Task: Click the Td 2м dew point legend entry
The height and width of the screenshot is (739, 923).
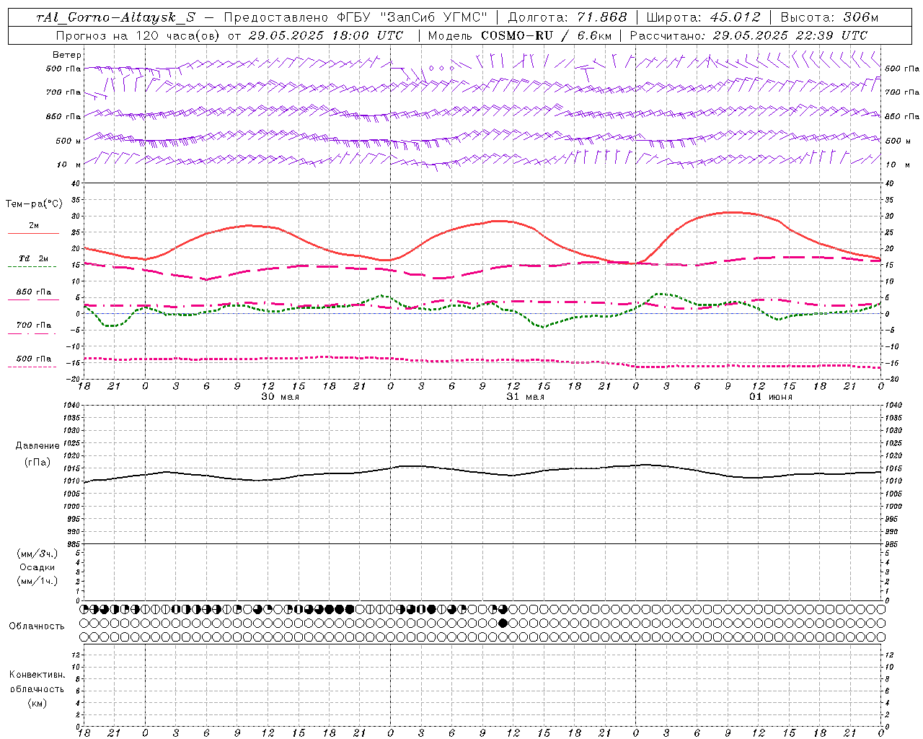Action: pos(33,258)
